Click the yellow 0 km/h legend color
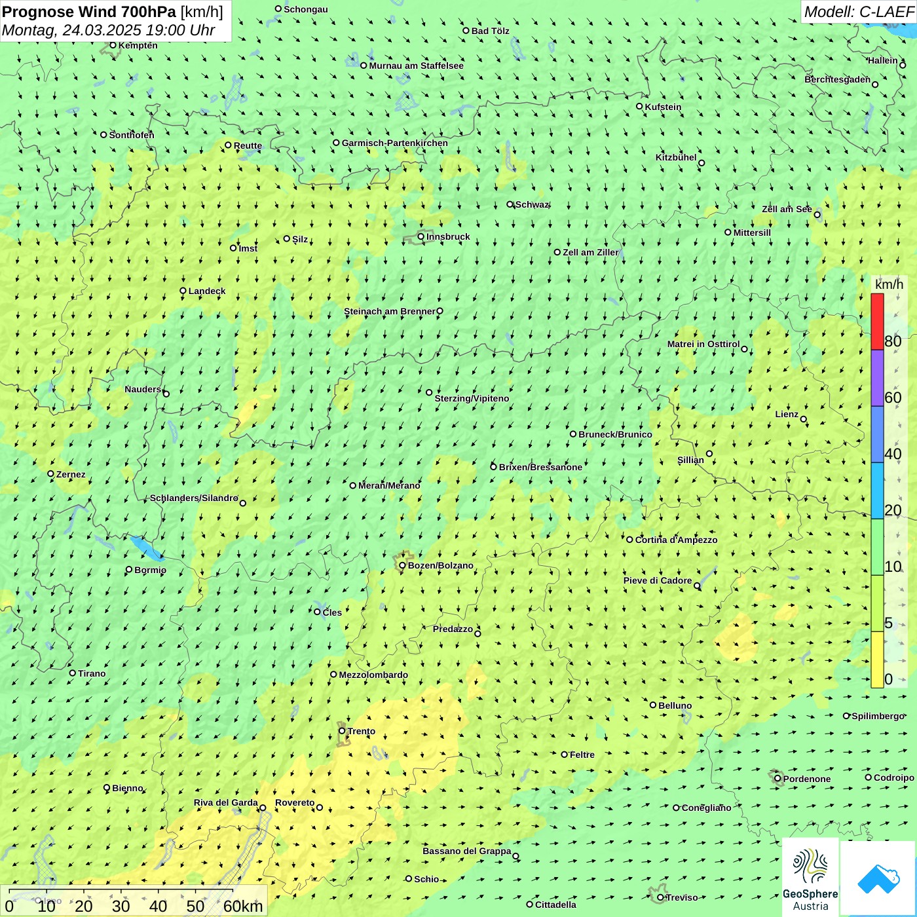Viewport: 917px width, 917px height. [877, 660]
